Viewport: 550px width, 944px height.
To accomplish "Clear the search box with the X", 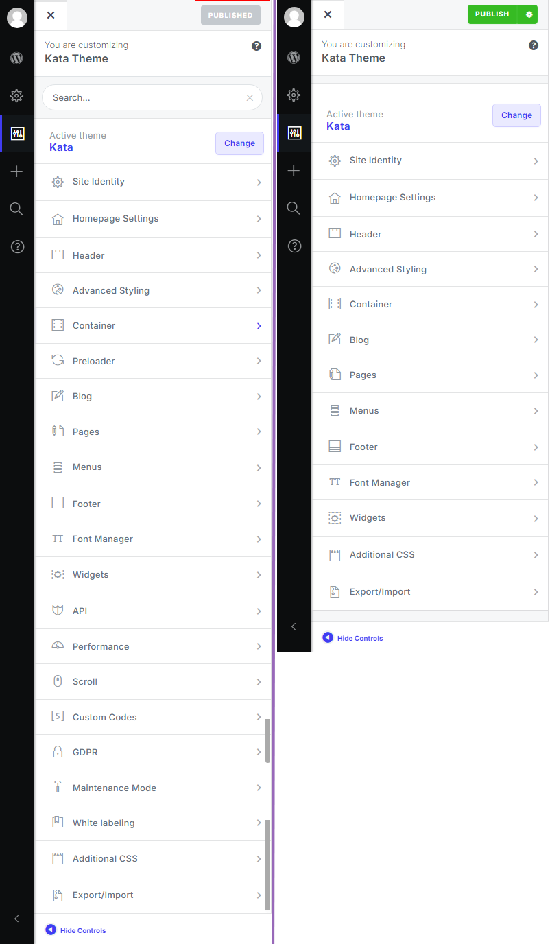I will click(250, 98).
